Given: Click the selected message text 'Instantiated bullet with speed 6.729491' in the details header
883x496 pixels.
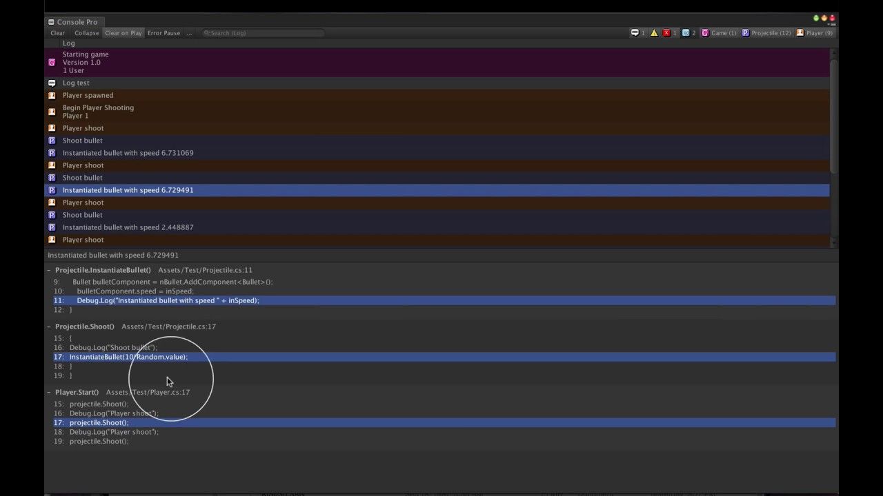Looking at the screenshot, I should (x=113, y=255).
